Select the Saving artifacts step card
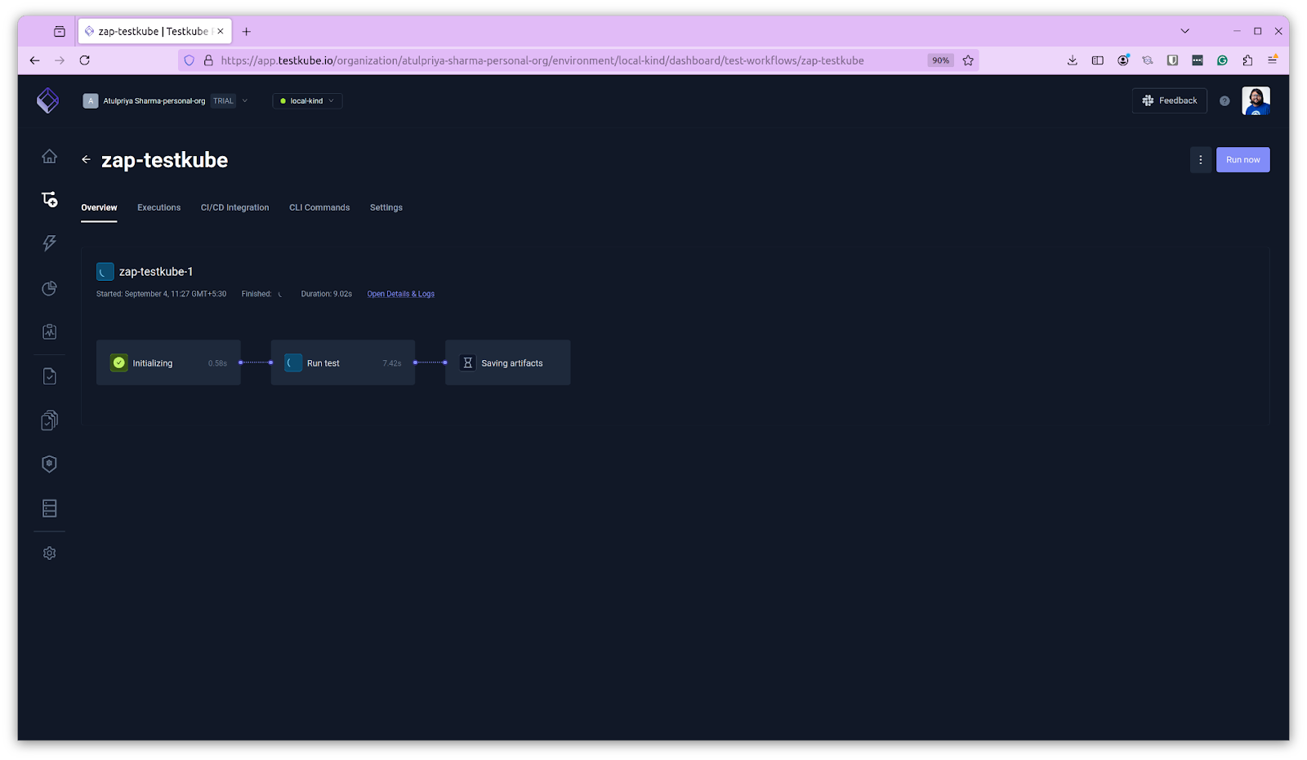1307x760 pixels. click(507, 362)
